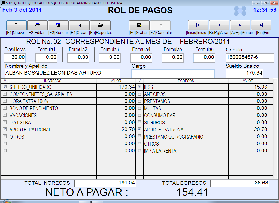The height and width of the screenshot is (203, 279).
Task: Enable the HORA EXTRA 100% checkbox
Action: [x=5, y=101]
